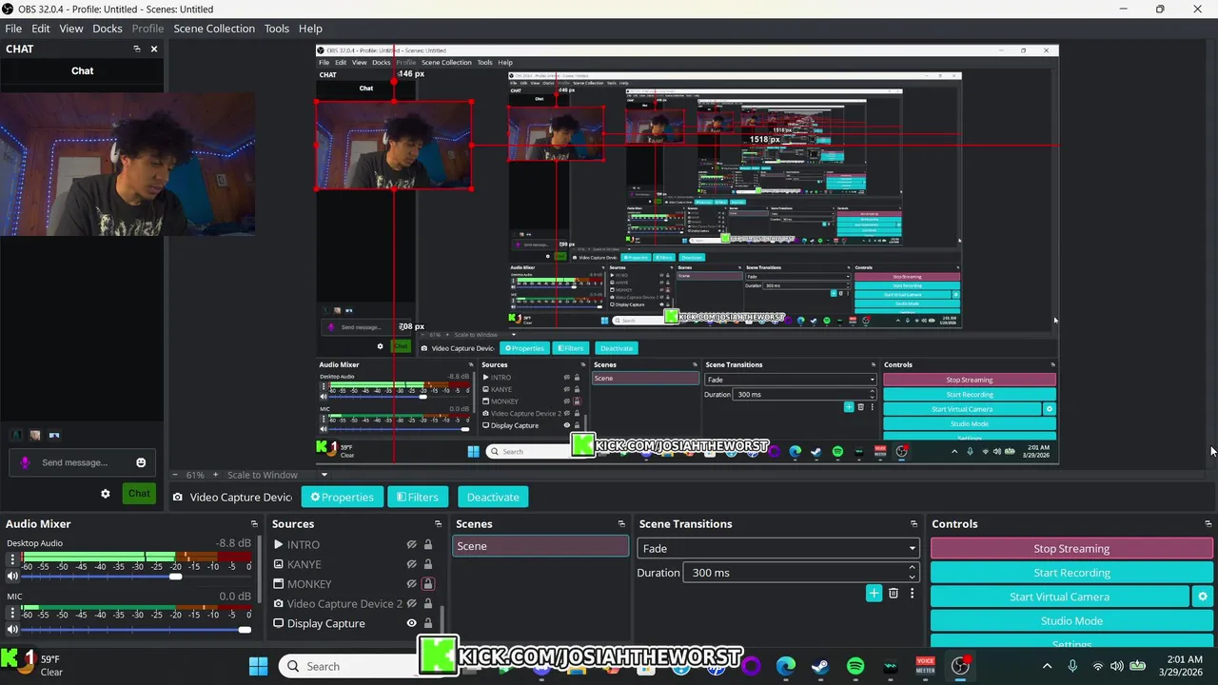Viewport: 1218px width, 685px height.
Task: Float the CHAT dock panel
Action: point(137,49)
